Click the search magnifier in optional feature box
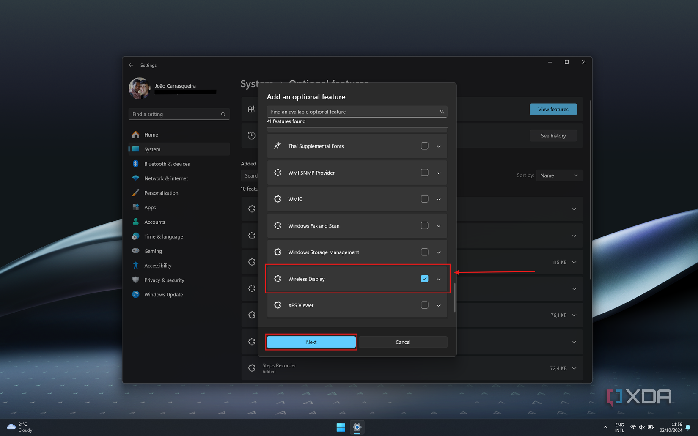 click(x=442, y=112)
